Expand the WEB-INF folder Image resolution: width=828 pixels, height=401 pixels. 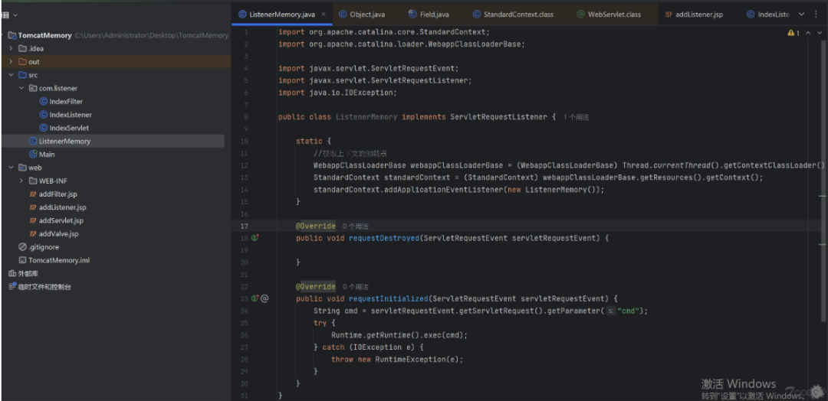21,181
